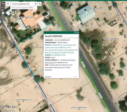Maximize the parcel info popup
This screenshot has width=127, height=112.
tap(75, 33)
